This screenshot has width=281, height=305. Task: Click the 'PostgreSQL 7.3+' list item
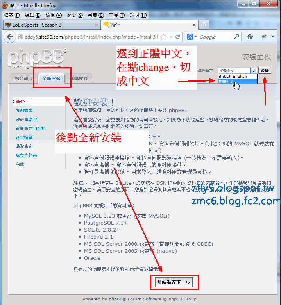106,223
